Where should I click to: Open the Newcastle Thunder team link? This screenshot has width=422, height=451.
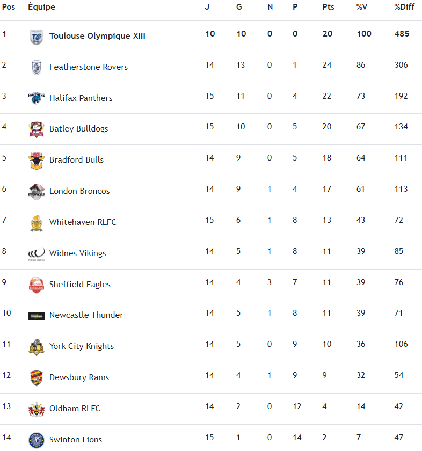pos(86,315)
